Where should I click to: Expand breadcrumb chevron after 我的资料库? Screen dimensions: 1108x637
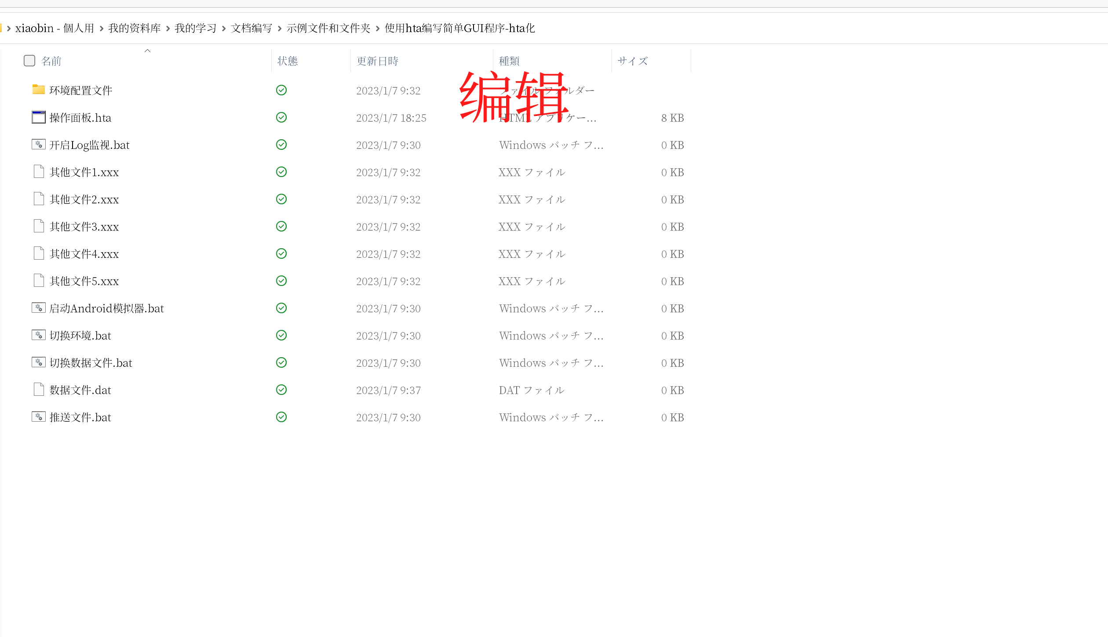tap(168, 29)
